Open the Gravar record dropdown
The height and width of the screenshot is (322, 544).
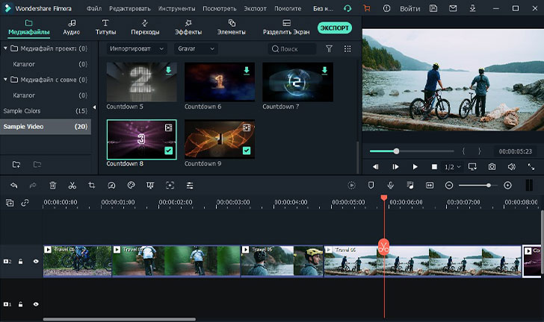195,48
